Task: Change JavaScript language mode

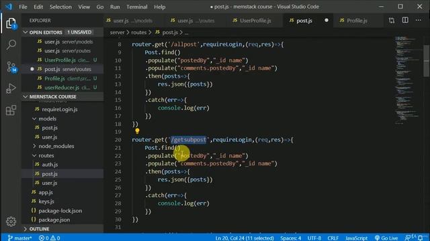Action: [x=356, y=238]
